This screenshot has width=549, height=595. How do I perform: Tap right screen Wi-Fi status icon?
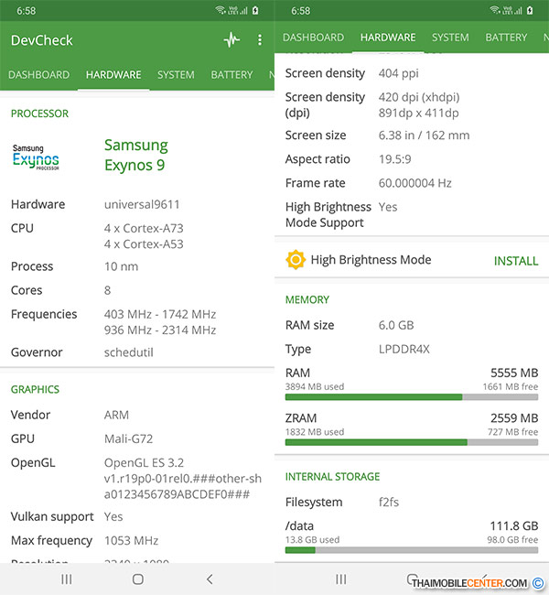[495, 10]
